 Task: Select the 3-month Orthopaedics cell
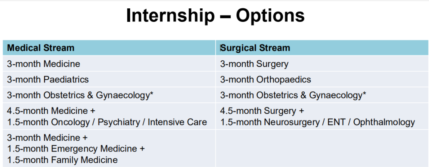tap(322, 79)
